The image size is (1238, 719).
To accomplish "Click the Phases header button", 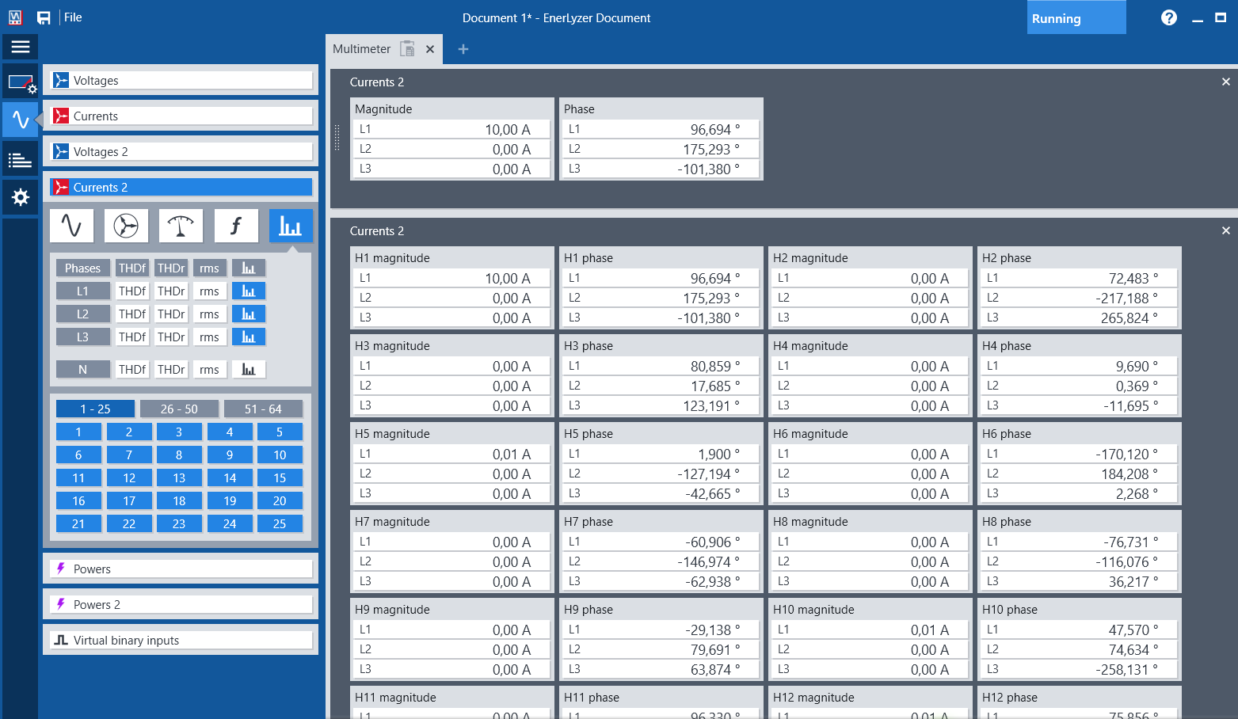I will (82, 268).
